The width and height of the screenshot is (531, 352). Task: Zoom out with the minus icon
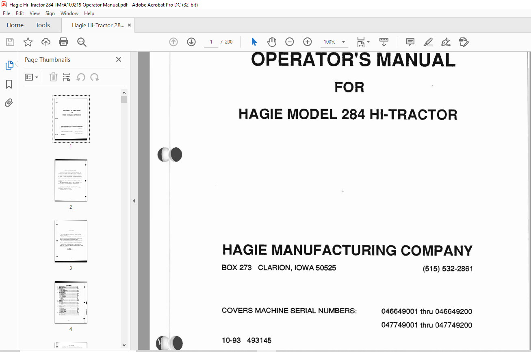[x=290, y=42]
